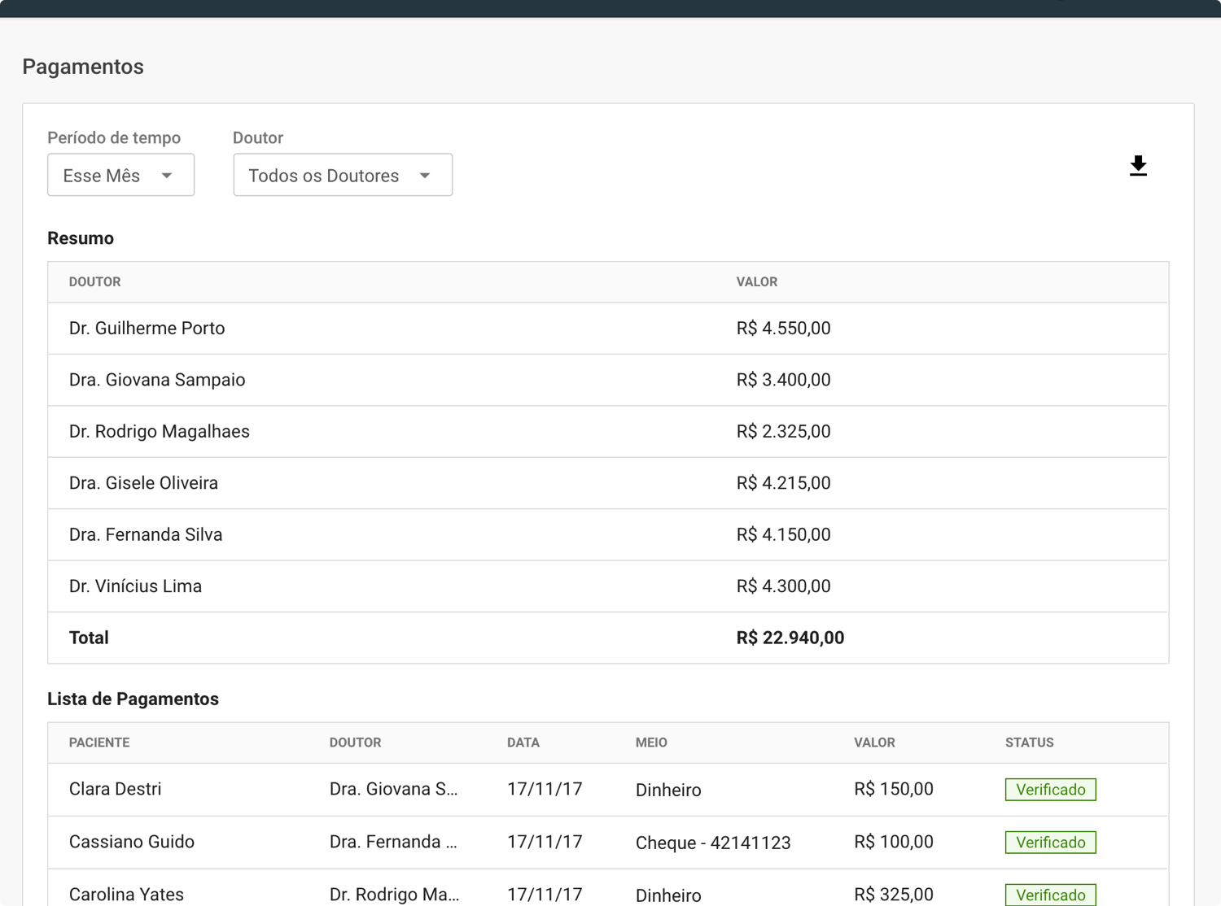Click the Doutor filter label
Screen dimensions: 1221x906
pos(258,137)
